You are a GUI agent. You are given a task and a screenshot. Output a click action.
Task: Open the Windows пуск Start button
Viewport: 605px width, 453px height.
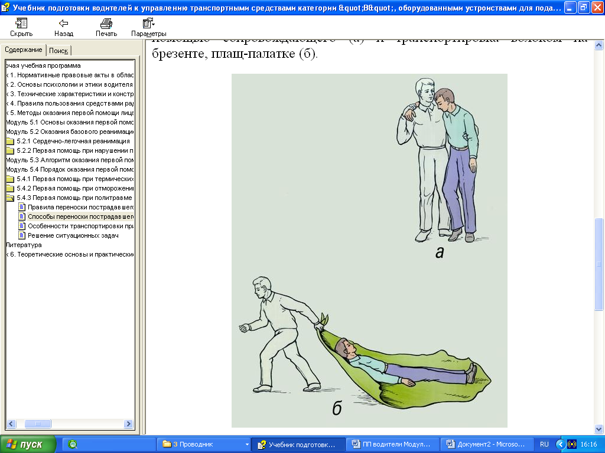(28, 445)
